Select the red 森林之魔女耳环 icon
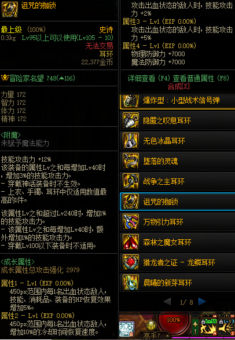 pyautogui.click(x=131, y=242)
